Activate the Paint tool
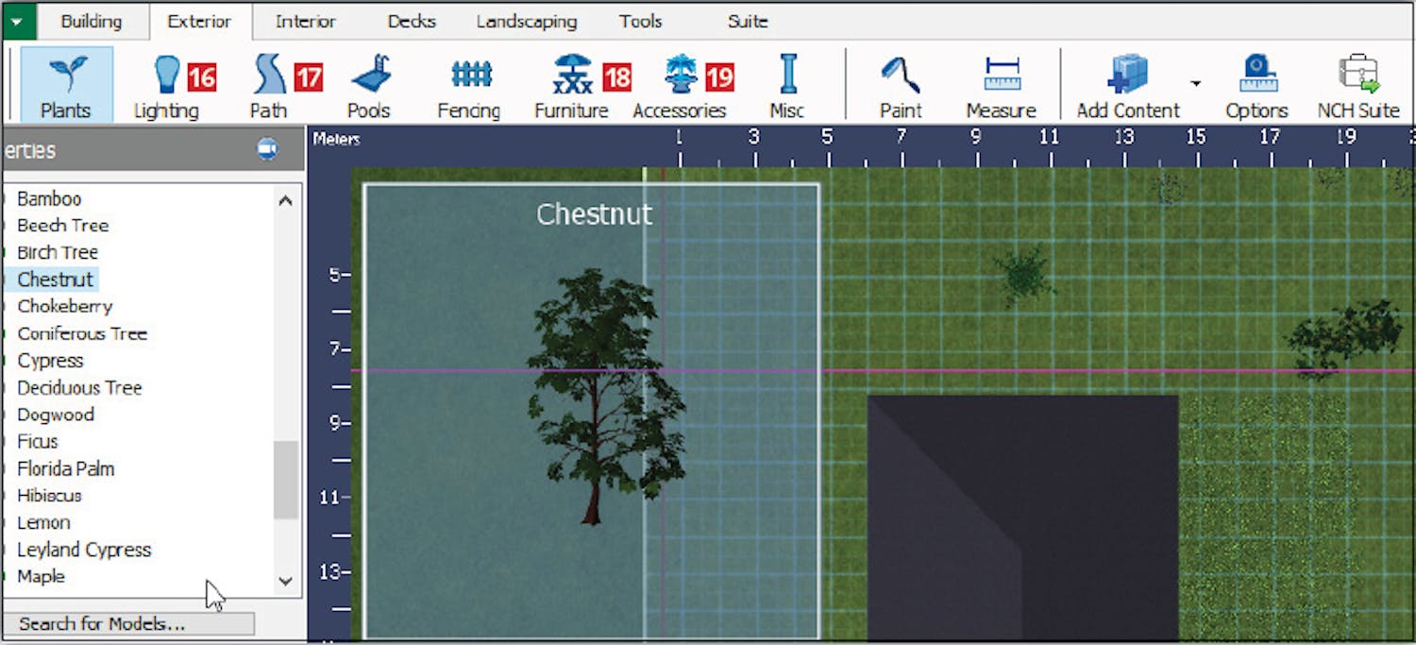Viewport: 1416px width, 645px height. pos(901,85)
